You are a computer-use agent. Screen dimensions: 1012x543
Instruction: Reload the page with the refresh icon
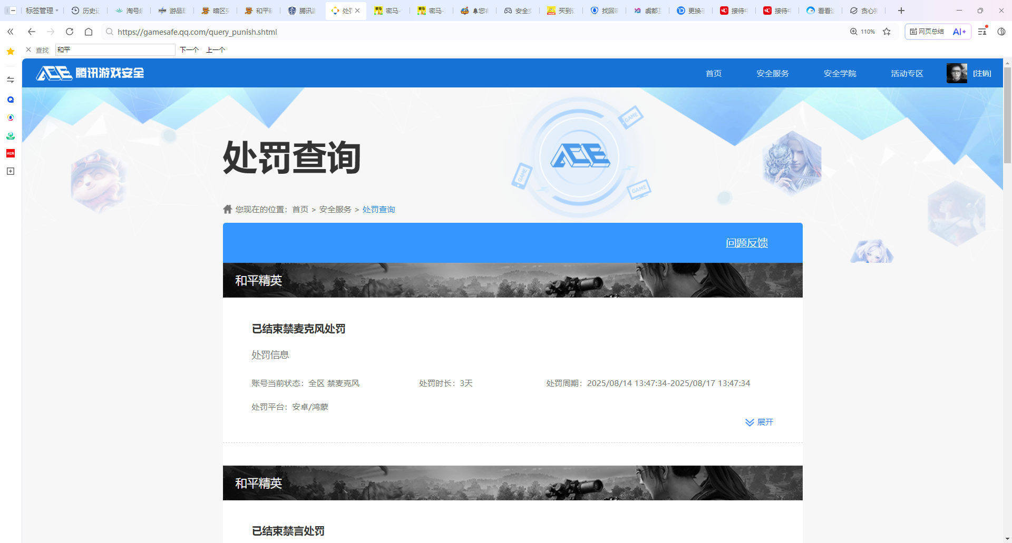69,32
